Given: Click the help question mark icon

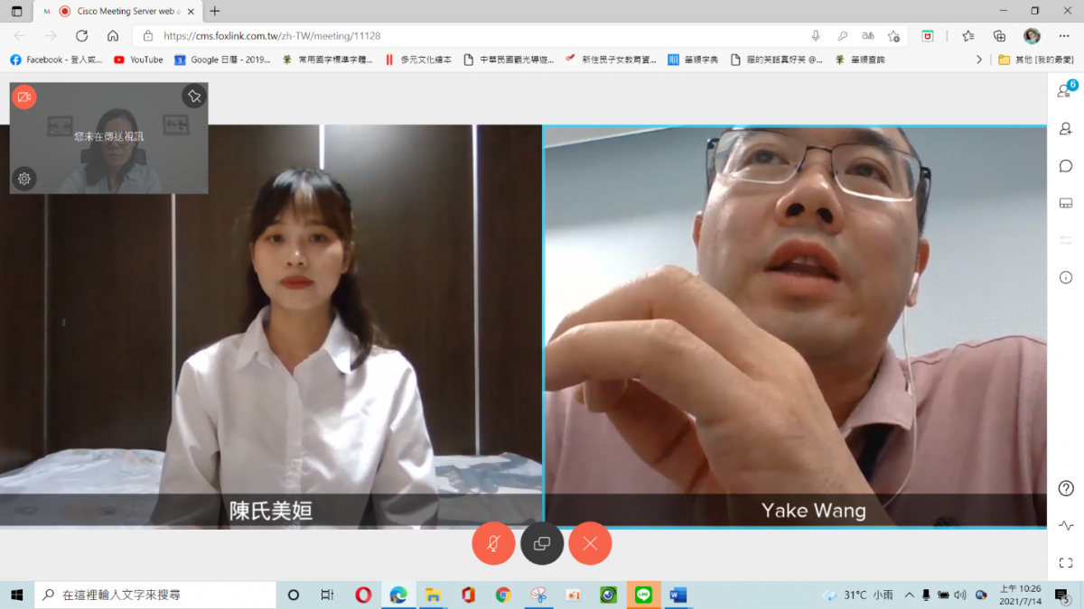Looking at the screenshot, I should (1065, 488).
